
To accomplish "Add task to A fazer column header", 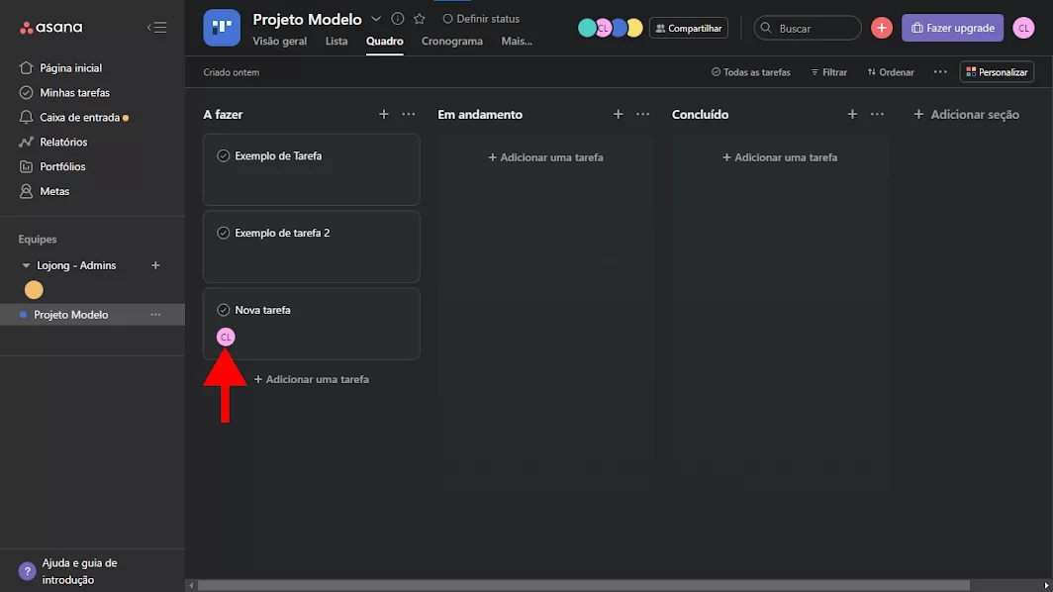I will (383, 114).
